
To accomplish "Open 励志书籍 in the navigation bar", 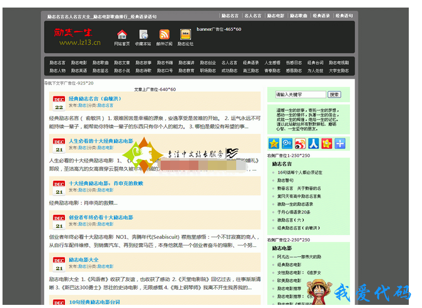I will click(x=165, y=63).
